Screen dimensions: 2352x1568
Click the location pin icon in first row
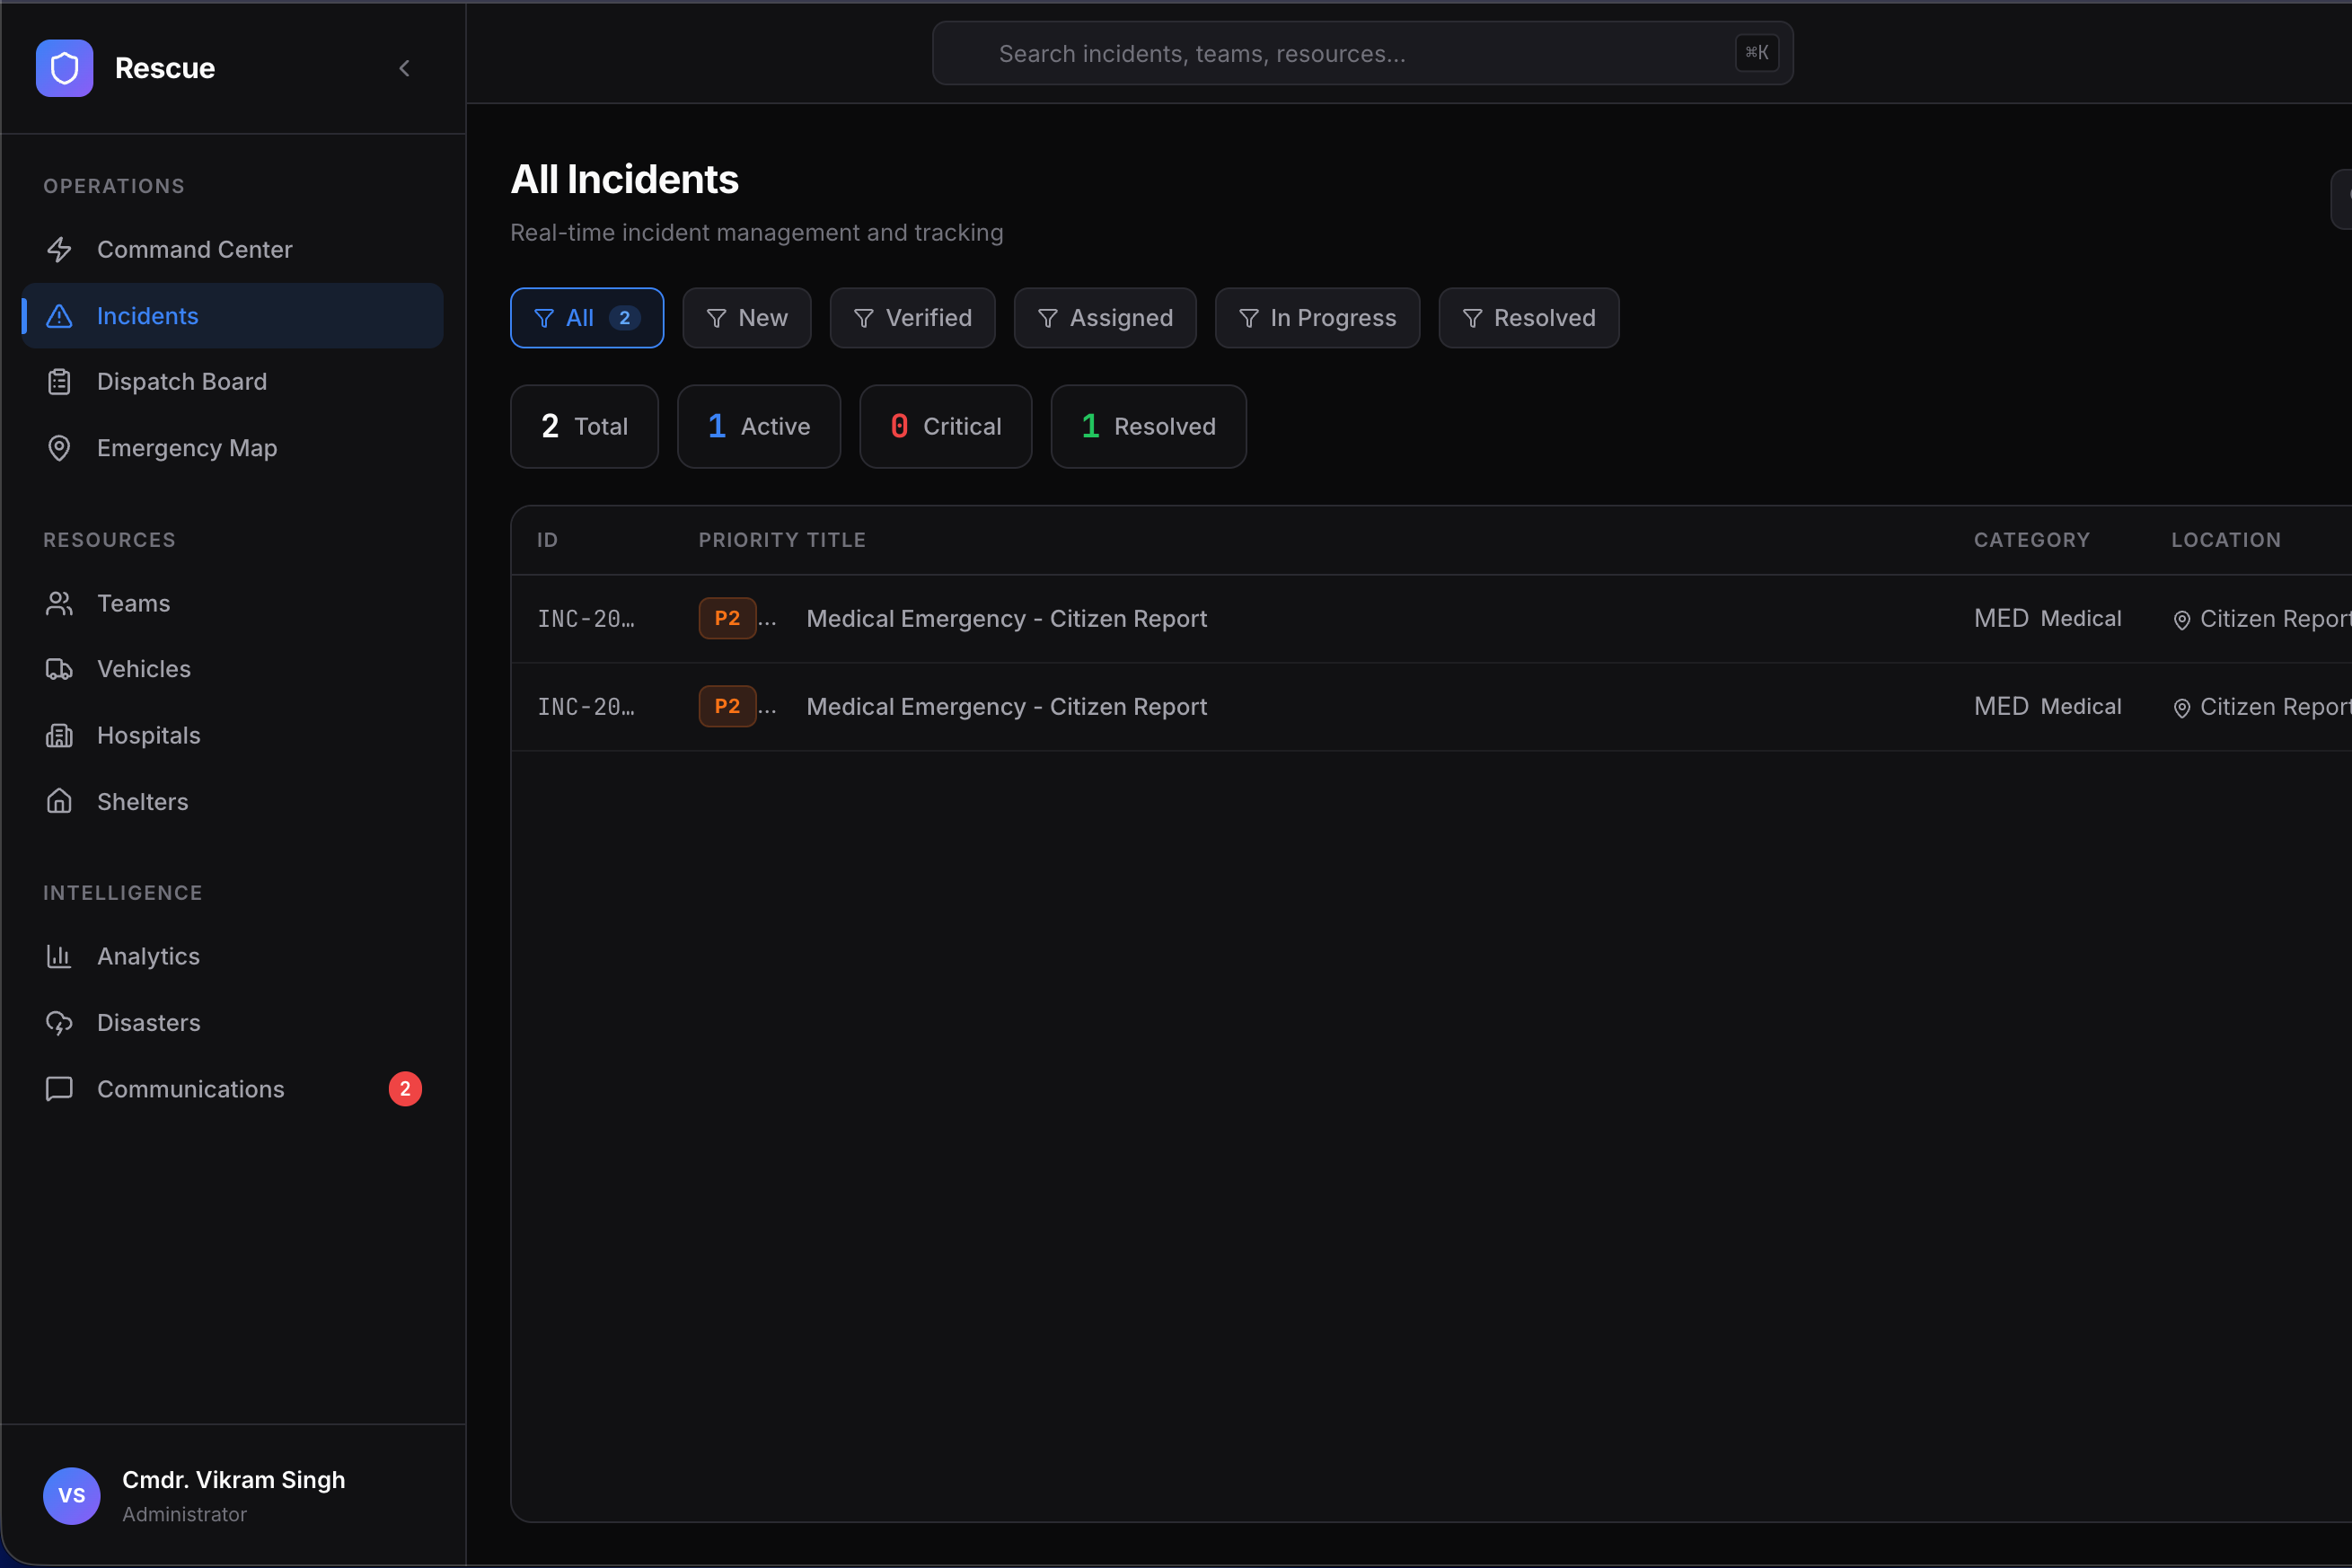2182,620
